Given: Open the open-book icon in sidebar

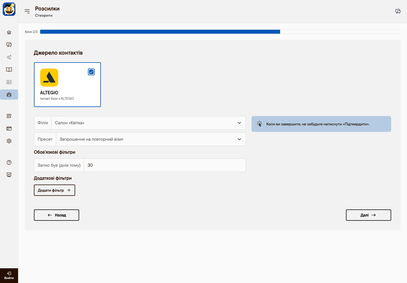Looking at the screenshot, I should [9, 70].
